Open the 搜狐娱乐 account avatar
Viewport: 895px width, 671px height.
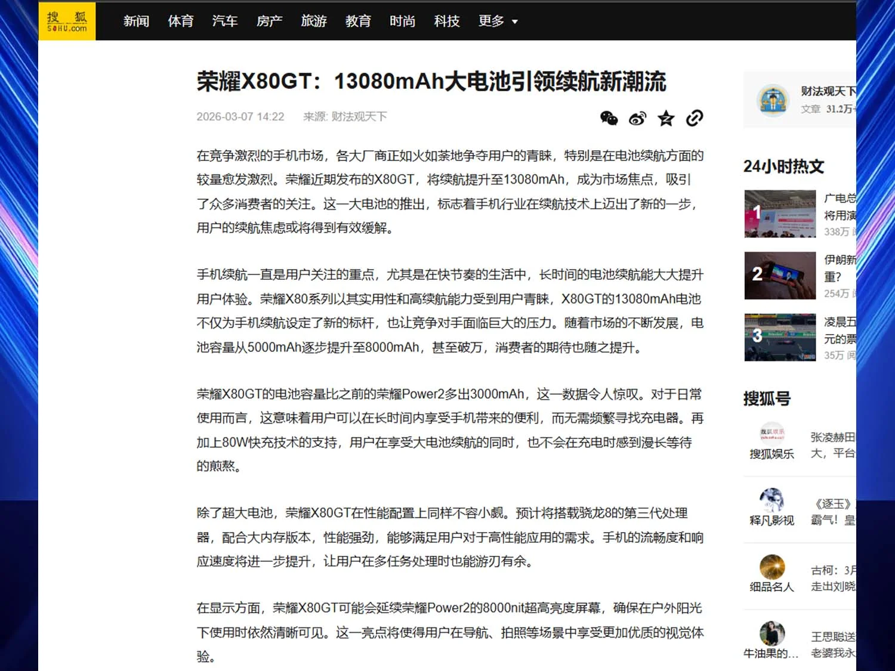click(772, 432)
